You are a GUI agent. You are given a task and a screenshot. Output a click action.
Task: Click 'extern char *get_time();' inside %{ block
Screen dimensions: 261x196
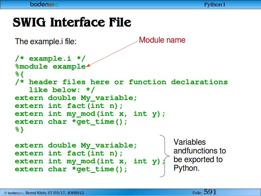point(71,122)
